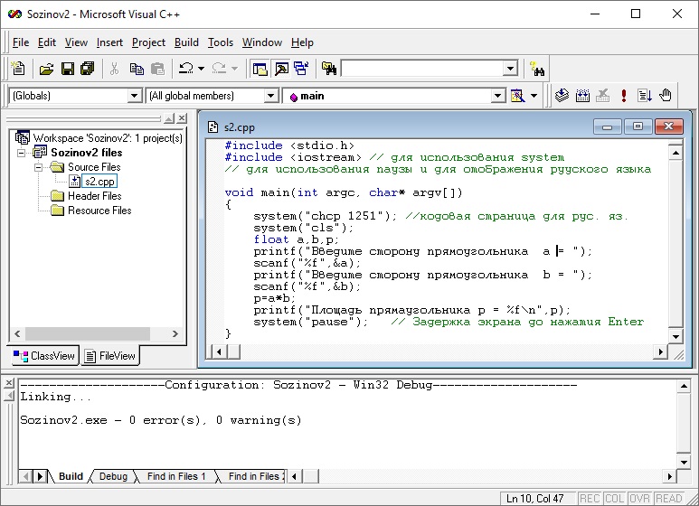Click the Open file toolbar icon
Image resolution: width=699 pixels, height=506 pixels.
46,69
